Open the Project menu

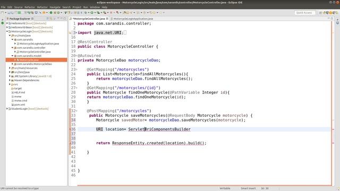click(76, 7)
